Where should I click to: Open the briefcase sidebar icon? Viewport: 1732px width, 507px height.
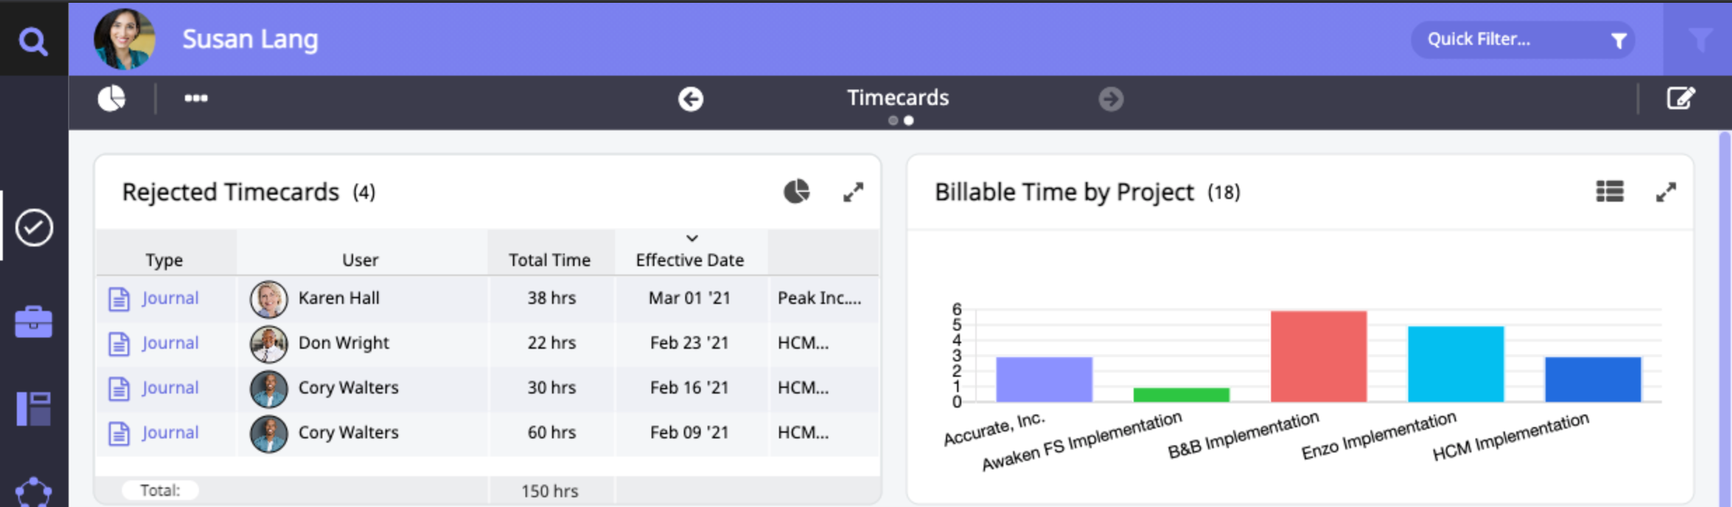click(x=34, y=322)
